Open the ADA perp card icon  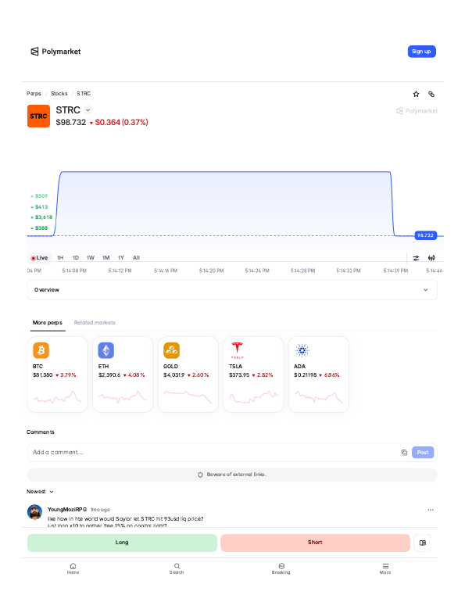(x=302, y=350)
